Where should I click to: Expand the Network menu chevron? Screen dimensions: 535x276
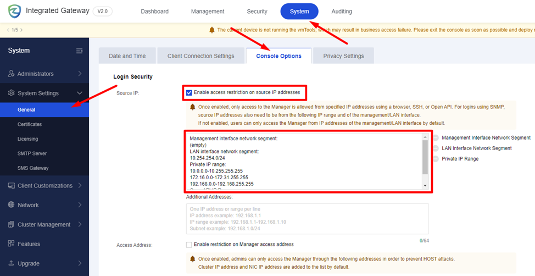tap(80, 205)
